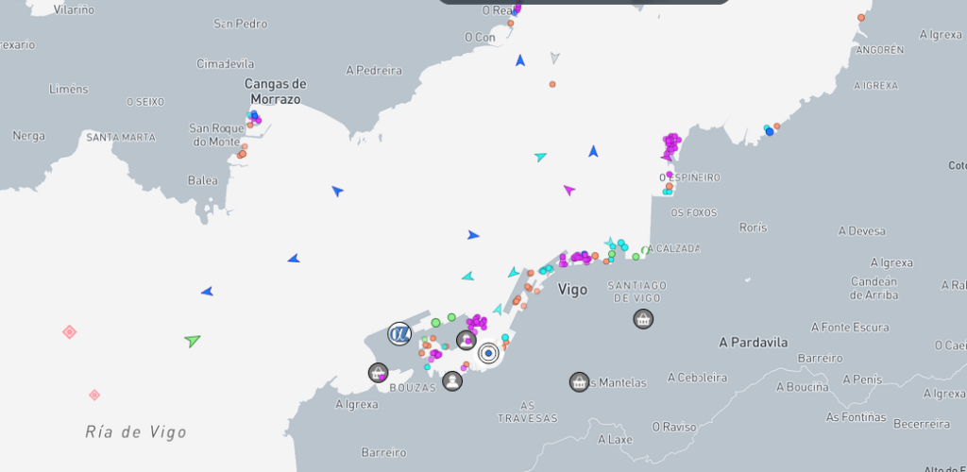The width and height of the screenshot is (967, 472).
Task: Click the O Con label
Action: click(480, 38)
